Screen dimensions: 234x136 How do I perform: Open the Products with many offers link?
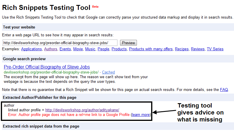pyautogui.click(x=151, y=49)
